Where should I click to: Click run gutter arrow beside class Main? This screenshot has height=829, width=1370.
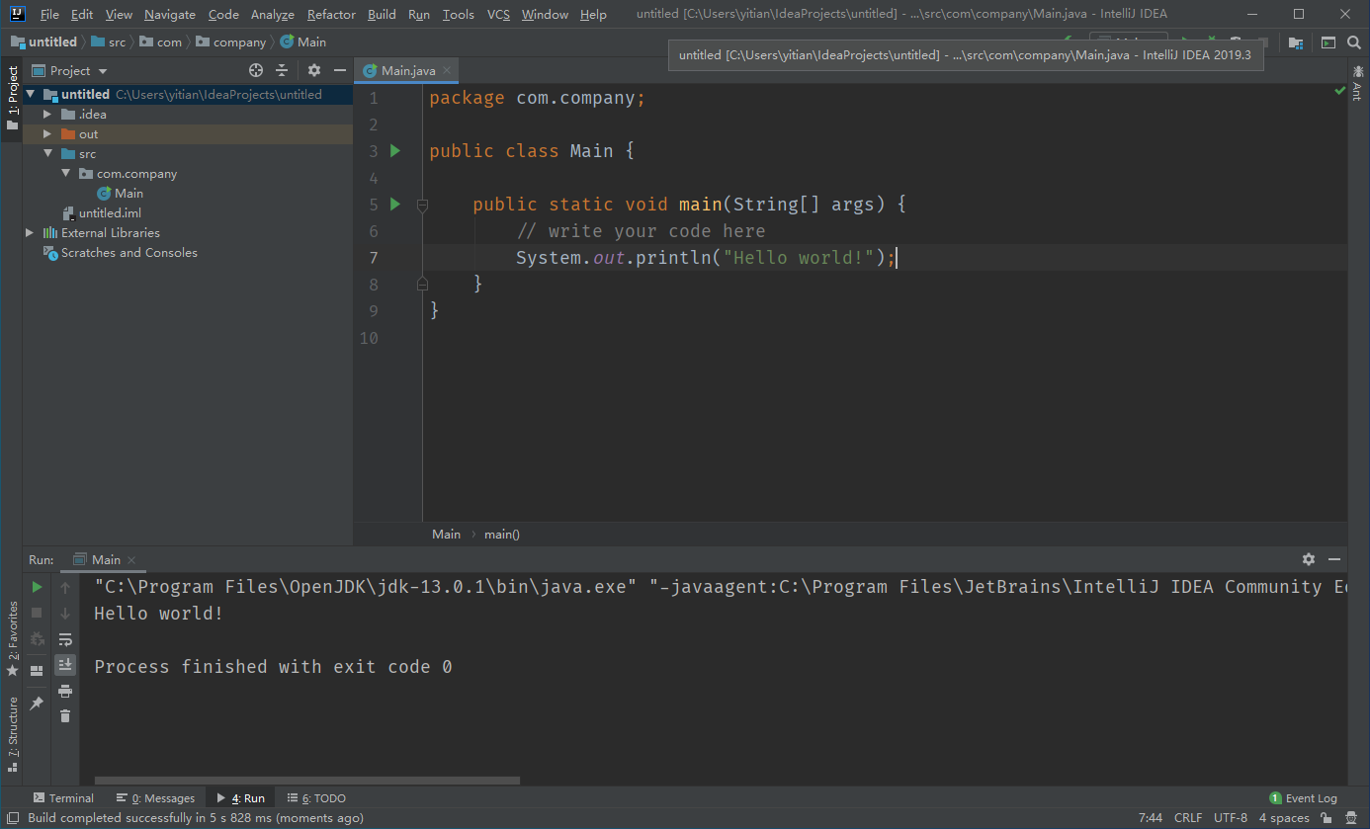395,151
